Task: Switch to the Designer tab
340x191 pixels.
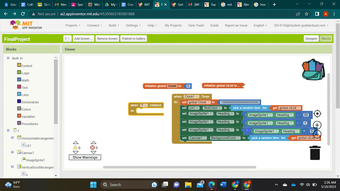Action: click(x=311, y=38)
